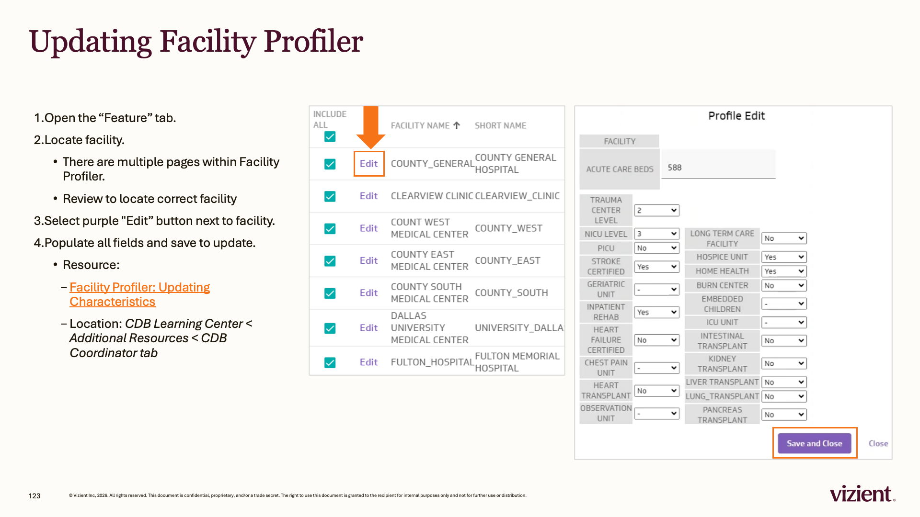
Task: Click the FACILITY NAME column header
Action: coord(420,125)
